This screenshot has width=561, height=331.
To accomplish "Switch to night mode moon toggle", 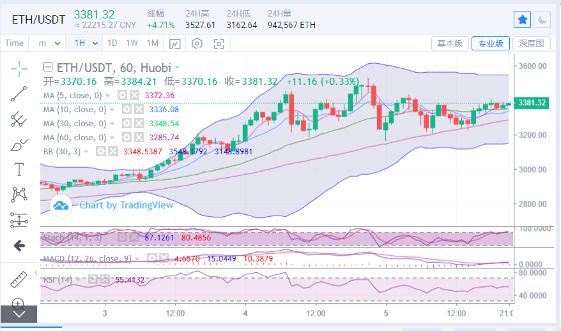I will [x=542, y=20].
